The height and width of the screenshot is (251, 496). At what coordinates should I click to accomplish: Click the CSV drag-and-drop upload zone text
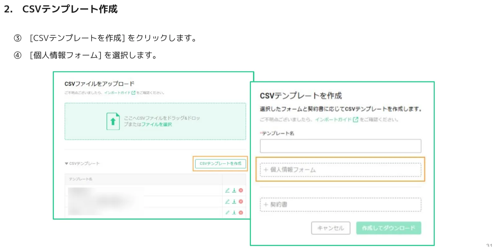(162, 121)
